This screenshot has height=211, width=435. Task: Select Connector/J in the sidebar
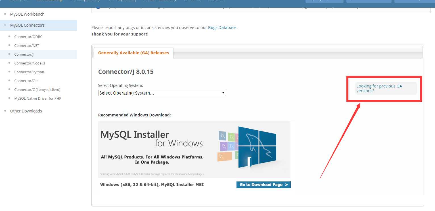pyautogui.click(x=24, y=54)
